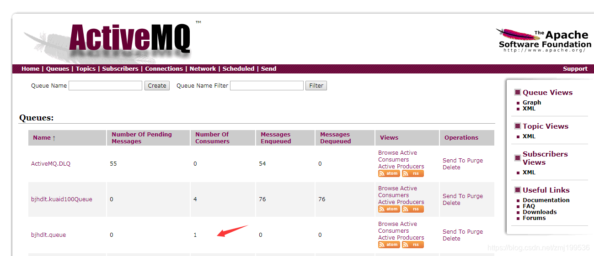Open the Topics navigation item

(x=86, y=69)
